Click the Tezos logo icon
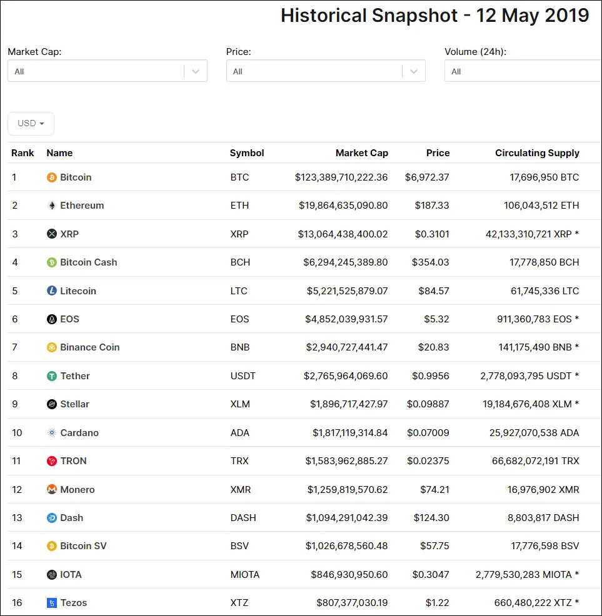602x616 pixels. click(51, 603)
